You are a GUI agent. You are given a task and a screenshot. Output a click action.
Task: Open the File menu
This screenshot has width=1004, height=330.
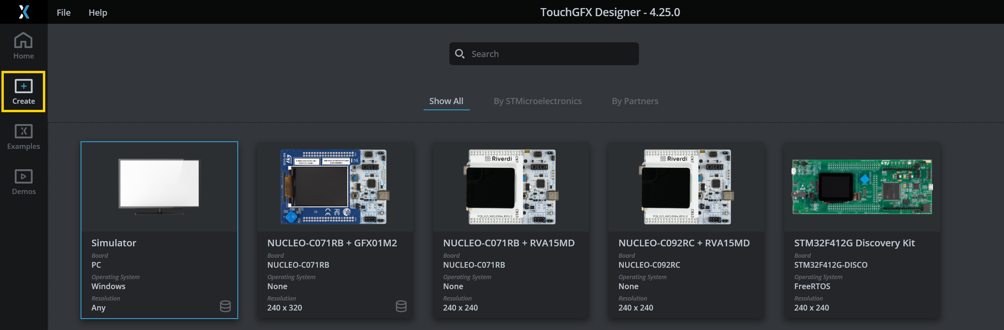point(63,12)
